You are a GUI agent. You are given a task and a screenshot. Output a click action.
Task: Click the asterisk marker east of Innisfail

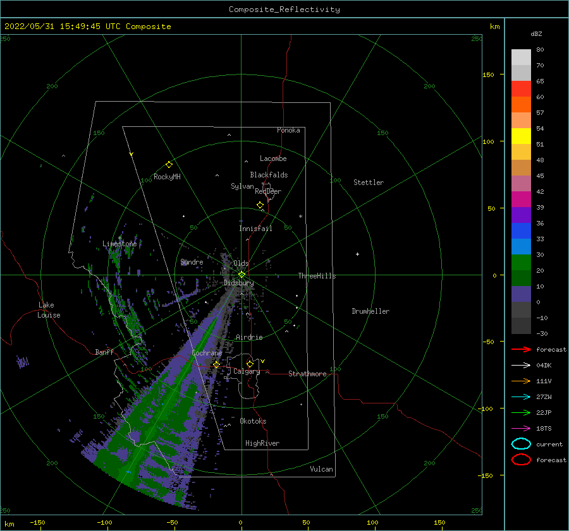click(x=300, y=217)
